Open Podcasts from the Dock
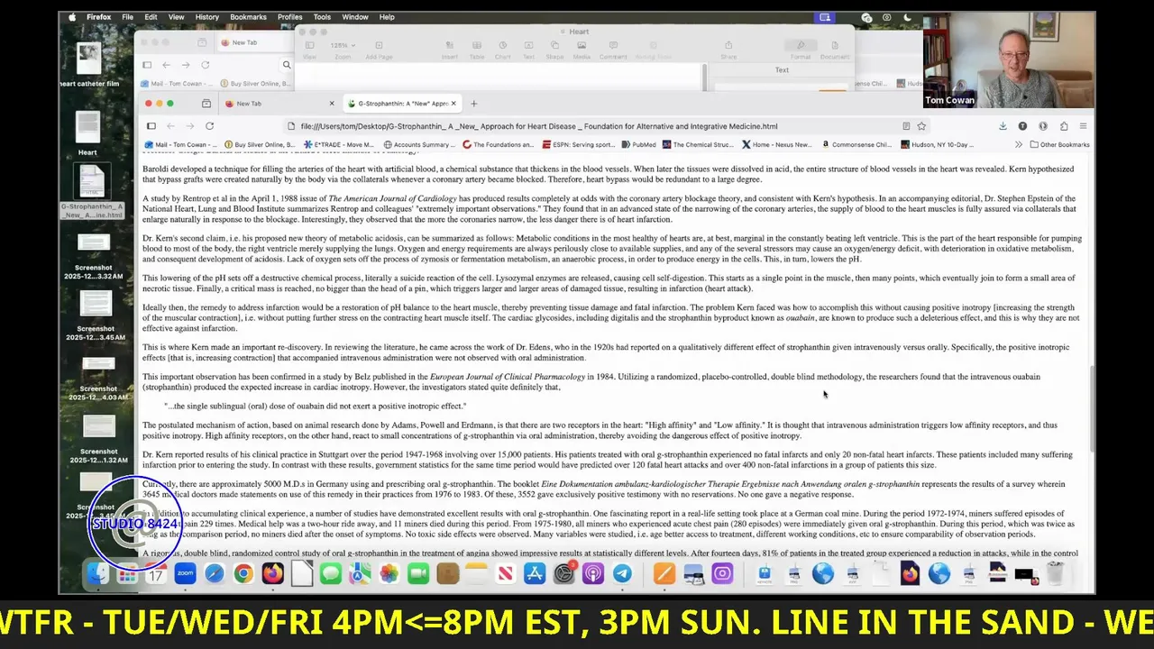 tap(593, 574)
